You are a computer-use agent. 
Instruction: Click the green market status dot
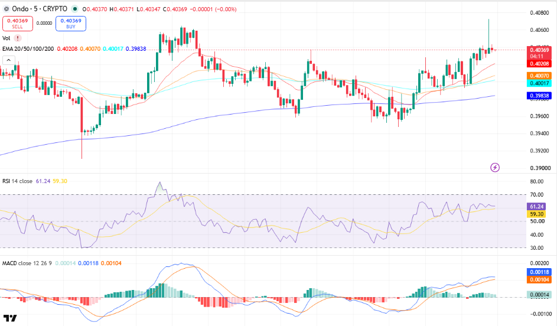tap(74, 9)
